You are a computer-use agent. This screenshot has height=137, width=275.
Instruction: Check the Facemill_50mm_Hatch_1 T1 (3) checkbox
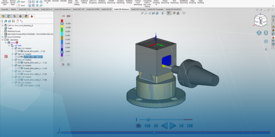[x=19, y=62]
